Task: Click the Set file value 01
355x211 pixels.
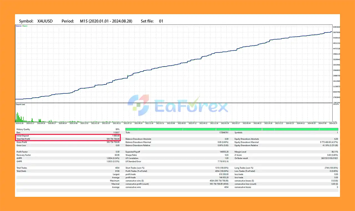Action: 161,21
